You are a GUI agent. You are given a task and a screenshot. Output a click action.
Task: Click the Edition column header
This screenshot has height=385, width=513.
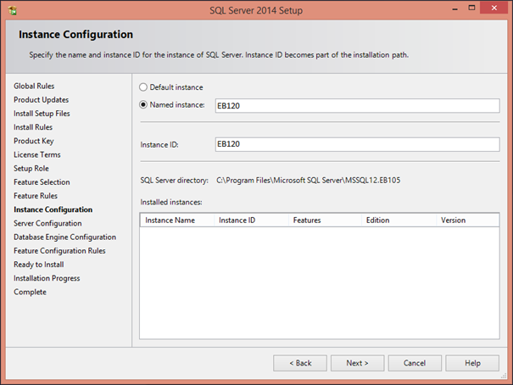point(399,220)
